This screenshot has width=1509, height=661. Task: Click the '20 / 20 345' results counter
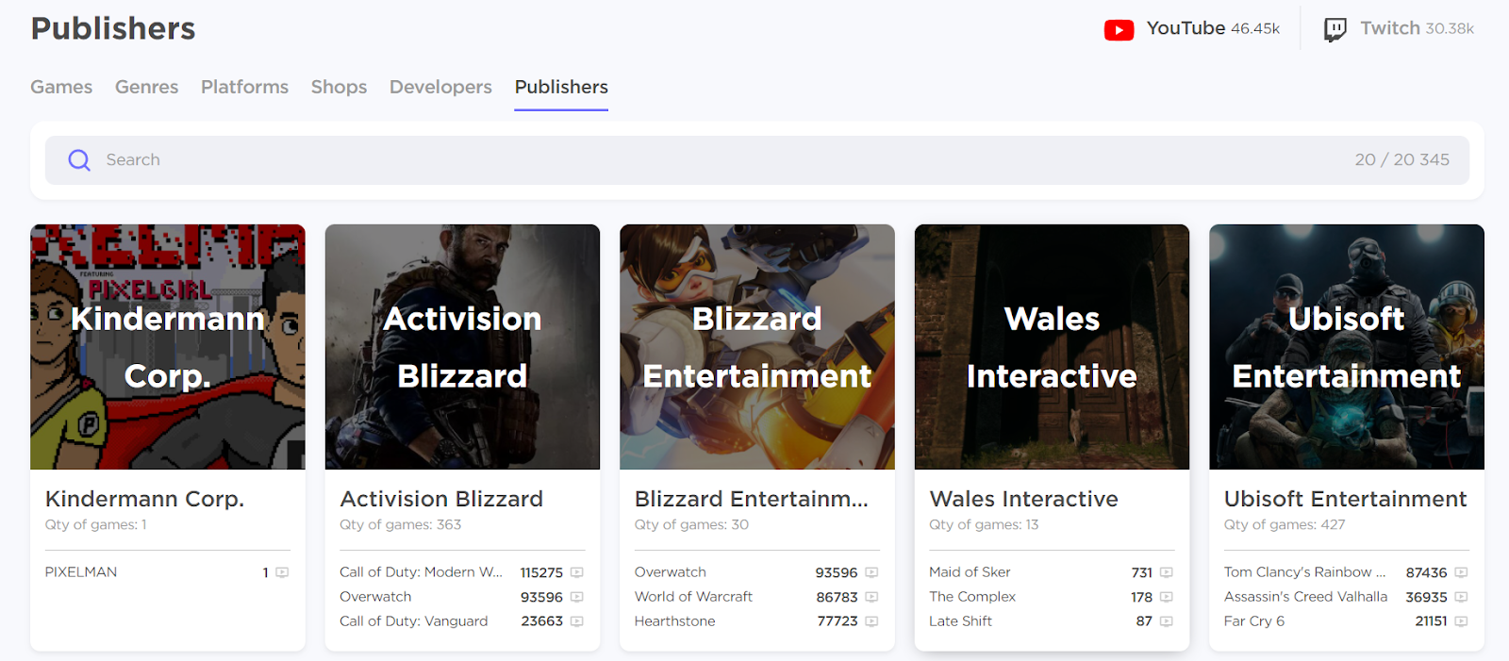1402,160
